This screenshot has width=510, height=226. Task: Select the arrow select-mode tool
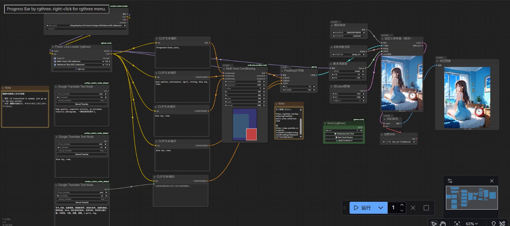[434, 223]
